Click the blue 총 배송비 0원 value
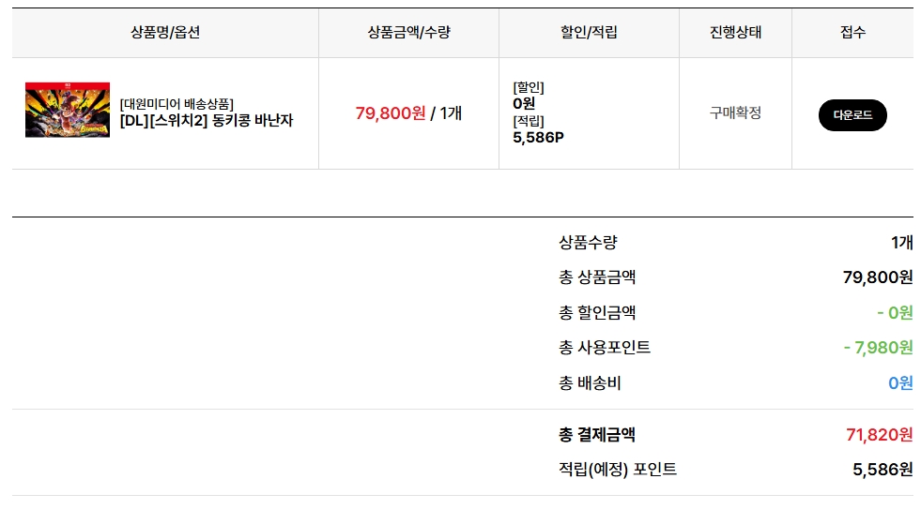 [x=900, y=383]
